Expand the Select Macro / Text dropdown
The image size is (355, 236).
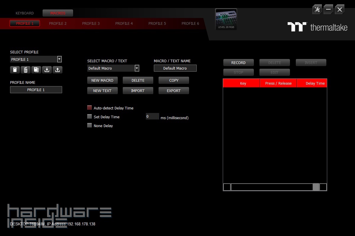[x=137, y=68]
